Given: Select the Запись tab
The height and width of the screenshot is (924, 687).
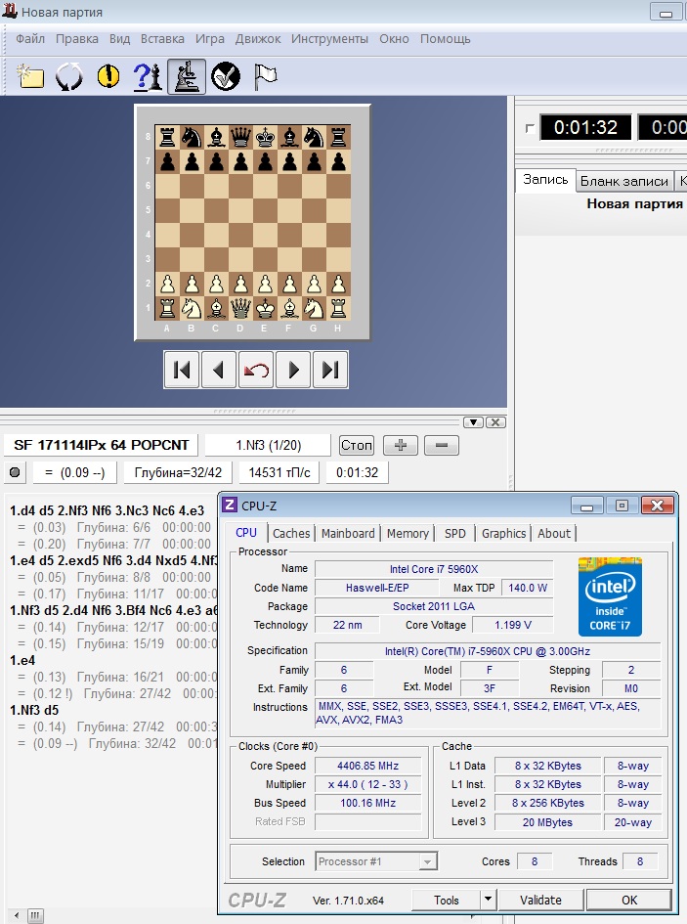Looking at the screenshot, I should pos(545,180).
